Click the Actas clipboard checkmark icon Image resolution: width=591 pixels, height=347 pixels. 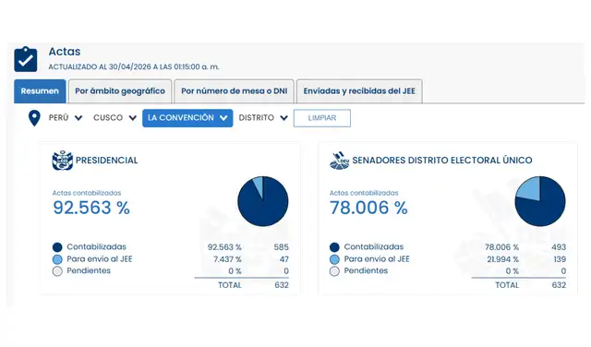point(26,59)
